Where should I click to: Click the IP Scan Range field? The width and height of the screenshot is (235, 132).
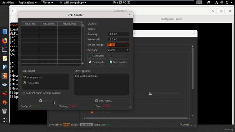118,45
